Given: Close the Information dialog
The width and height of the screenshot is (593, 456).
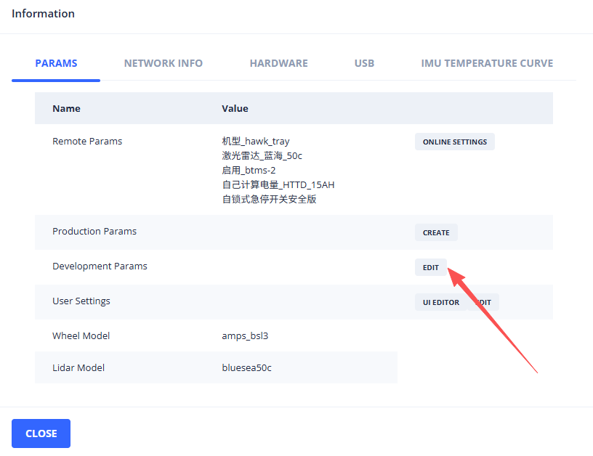Looking at the screenshot, I should (x=41, y=433).
